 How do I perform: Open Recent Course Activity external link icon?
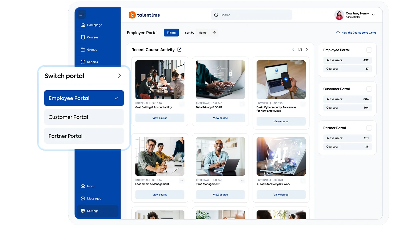tap(179, 50)
